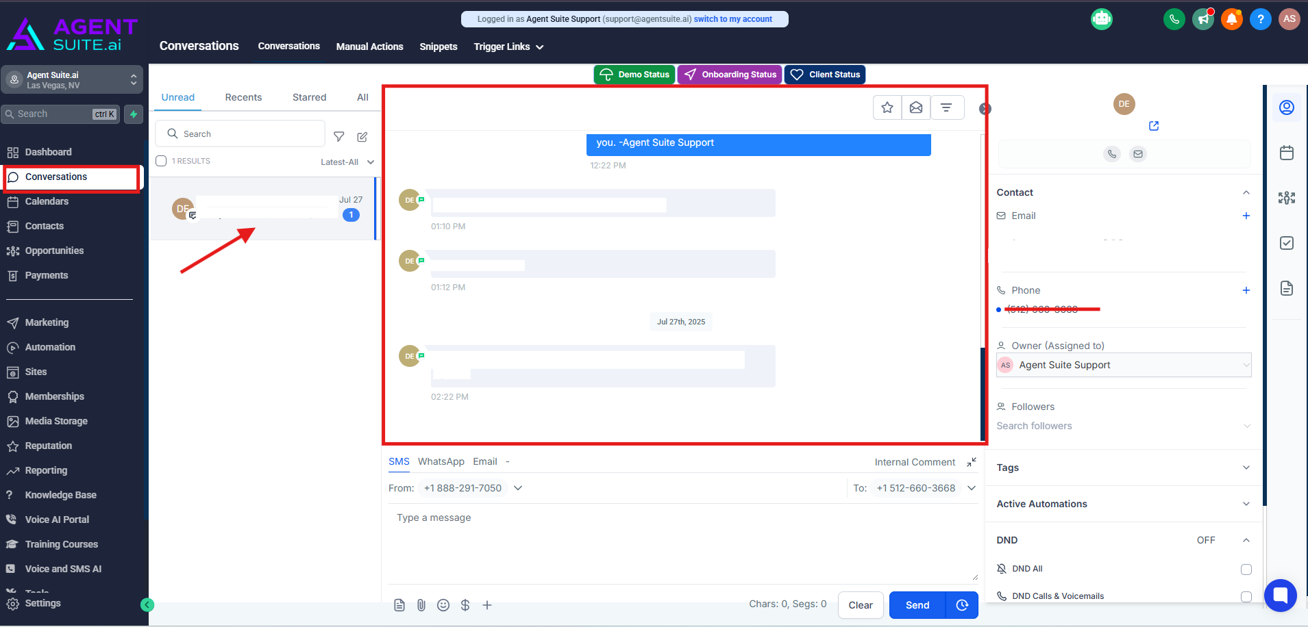The width and height of the screenshot is (1308, 627).
Task: Enable DND Calls & Voicemails checkbox
Action: (x=1246, y=597)
